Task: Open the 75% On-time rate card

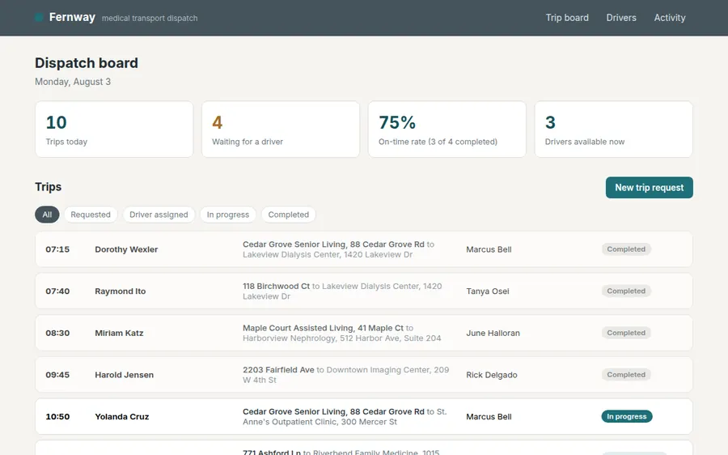Action: (447, 130)
